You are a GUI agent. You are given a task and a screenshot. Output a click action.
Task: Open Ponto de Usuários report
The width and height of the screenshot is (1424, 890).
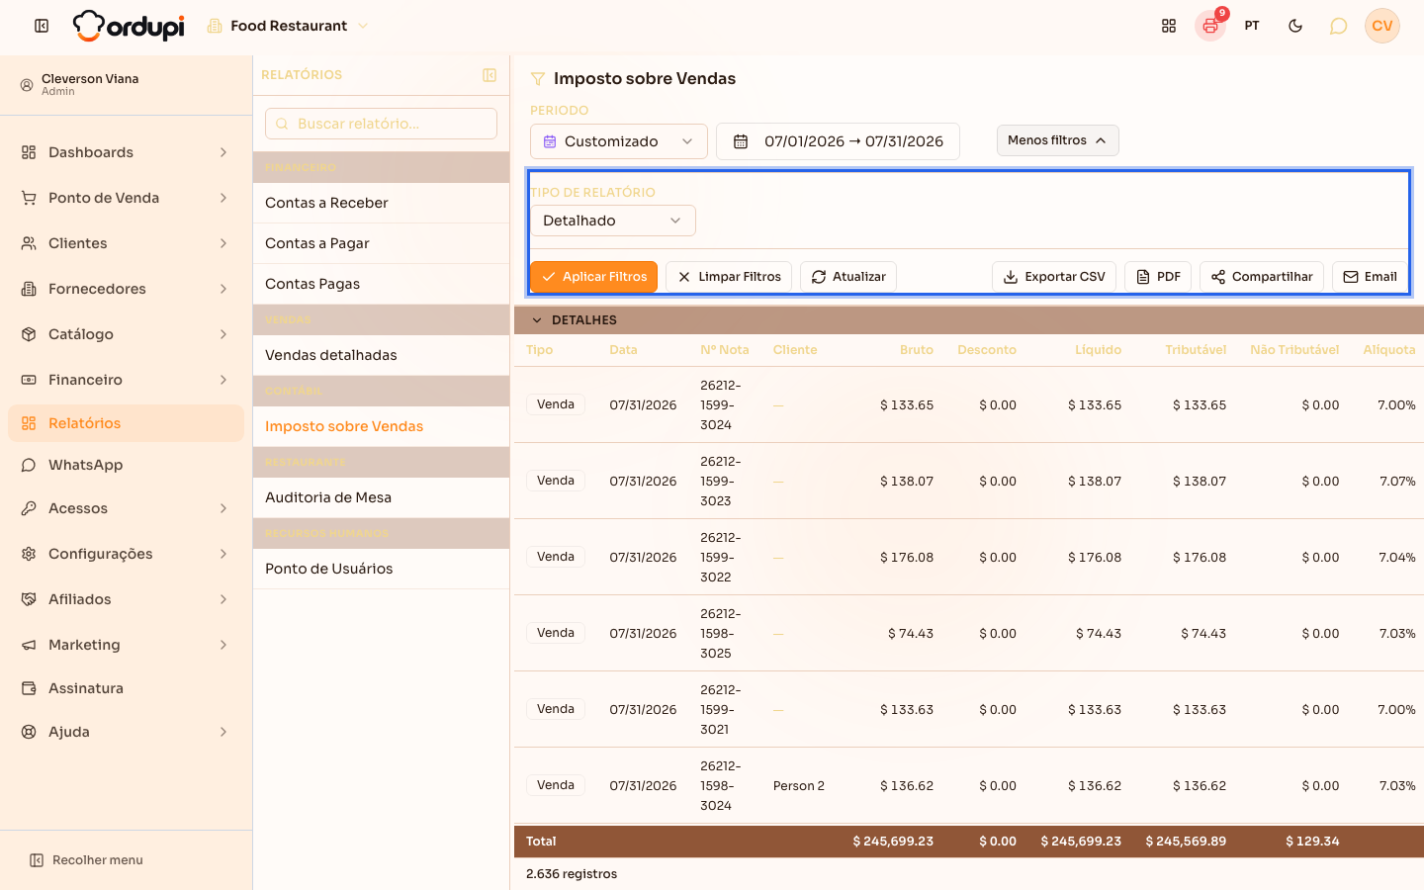coord(381,569)
